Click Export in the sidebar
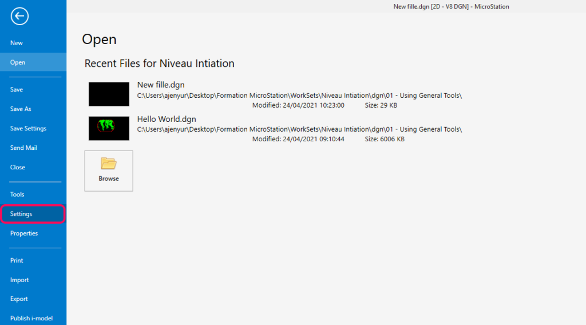 tap(33, 299)
